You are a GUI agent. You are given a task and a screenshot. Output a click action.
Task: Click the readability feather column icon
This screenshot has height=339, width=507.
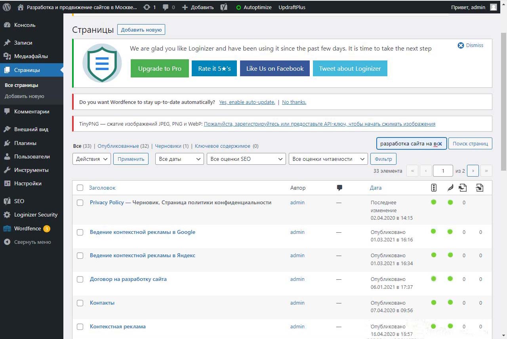[x=450, y=188]
